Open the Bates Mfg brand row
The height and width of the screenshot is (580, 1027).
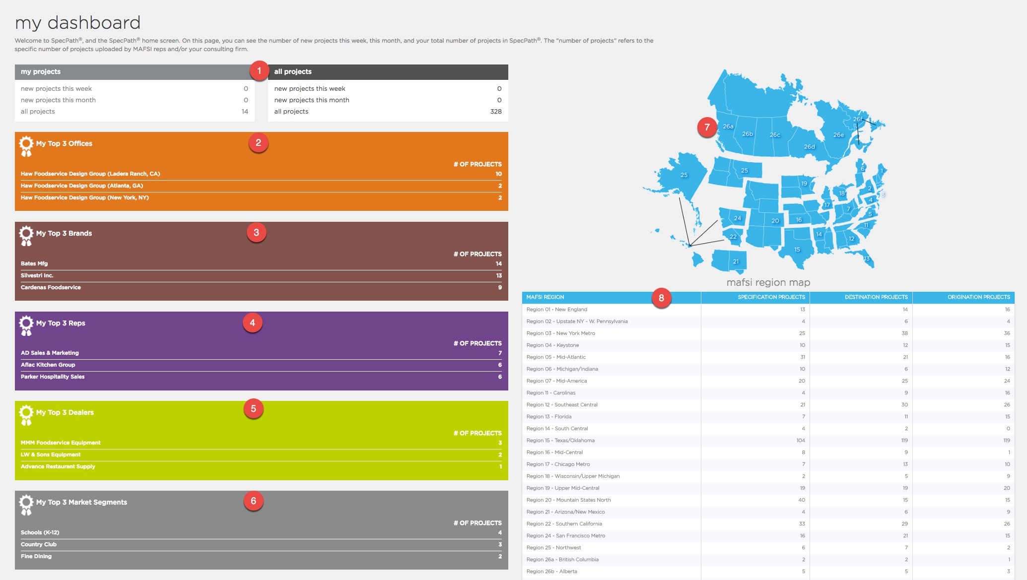tap(34, 264)
